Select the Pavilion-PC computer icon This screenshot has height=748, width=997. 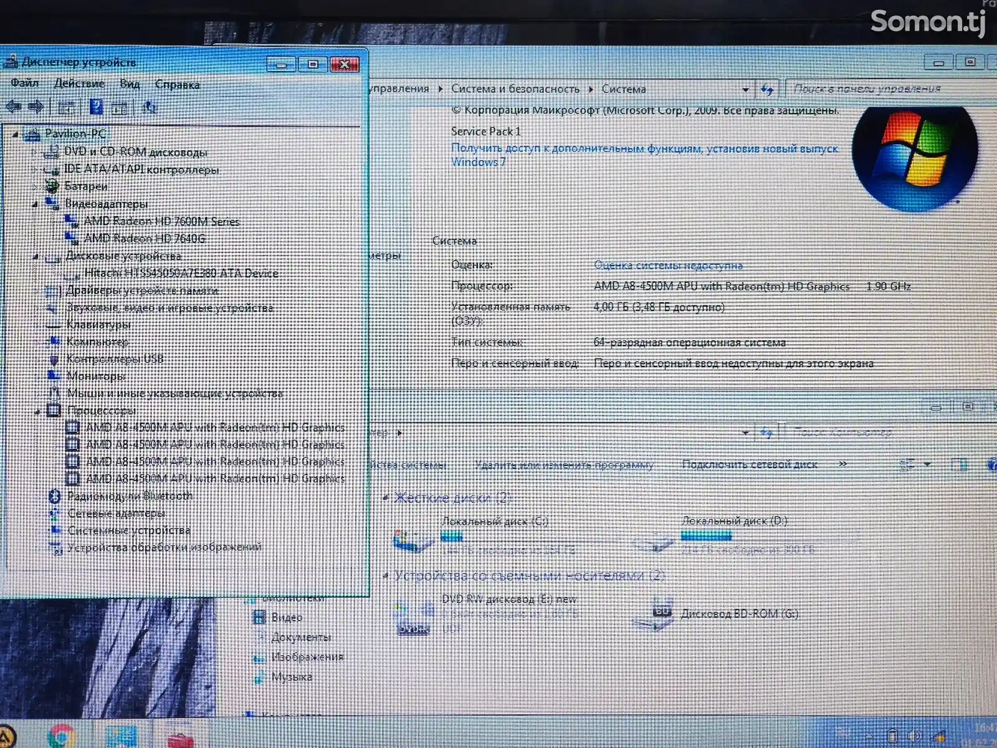[x=32, y=133]
